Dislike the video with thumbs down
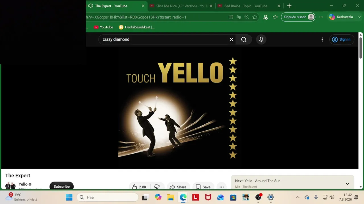Screen dimensions: 364x204 [x=157, y=187]
